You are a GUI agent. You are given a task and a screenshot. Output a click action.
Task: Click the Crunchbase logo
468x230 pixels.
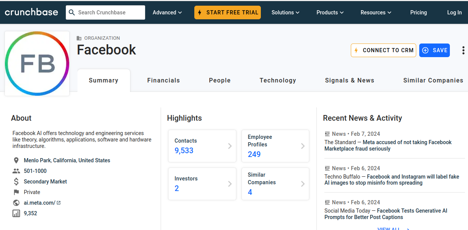tap(31, 12)
